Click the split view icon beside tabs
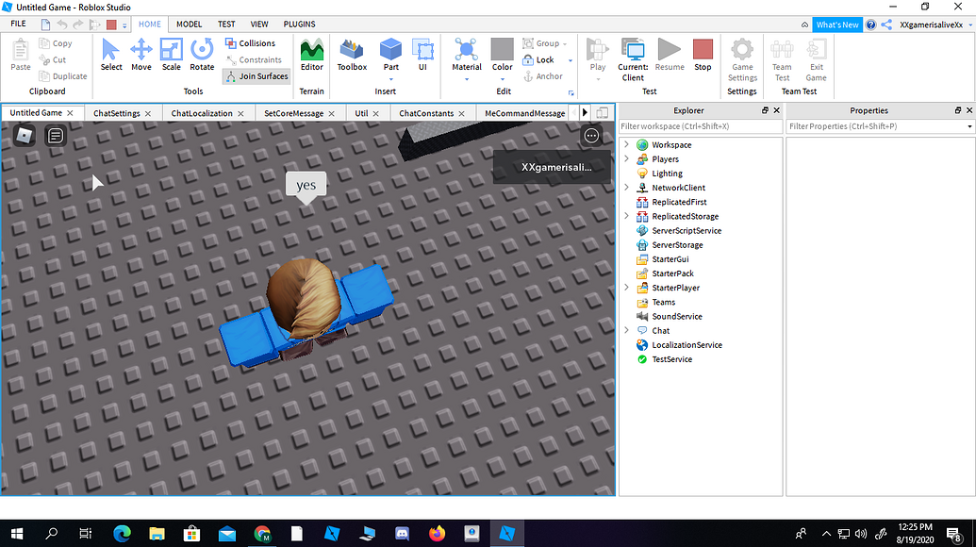 (602, 112)
